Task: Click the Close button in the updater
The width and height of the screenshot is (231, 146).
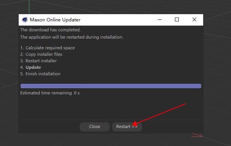Action: tap(95, 127)
